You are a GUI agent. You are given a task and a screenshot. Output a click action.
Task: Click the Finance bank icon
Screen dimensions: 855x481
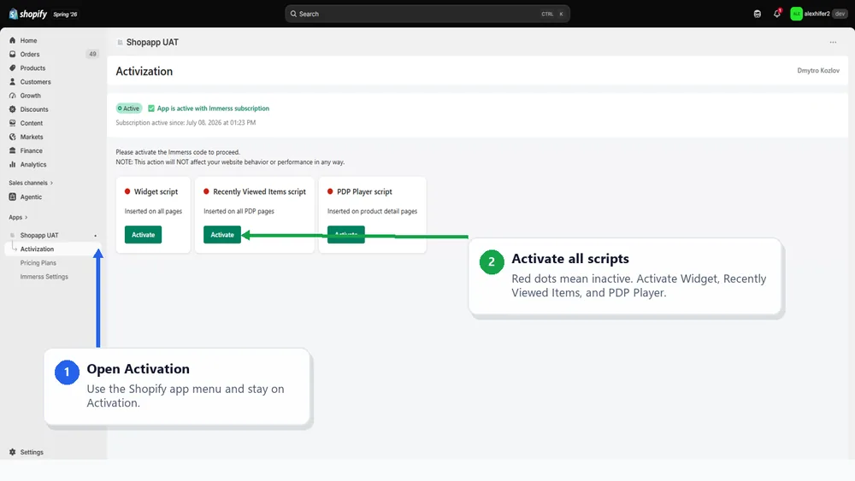[x=13, y=150]
